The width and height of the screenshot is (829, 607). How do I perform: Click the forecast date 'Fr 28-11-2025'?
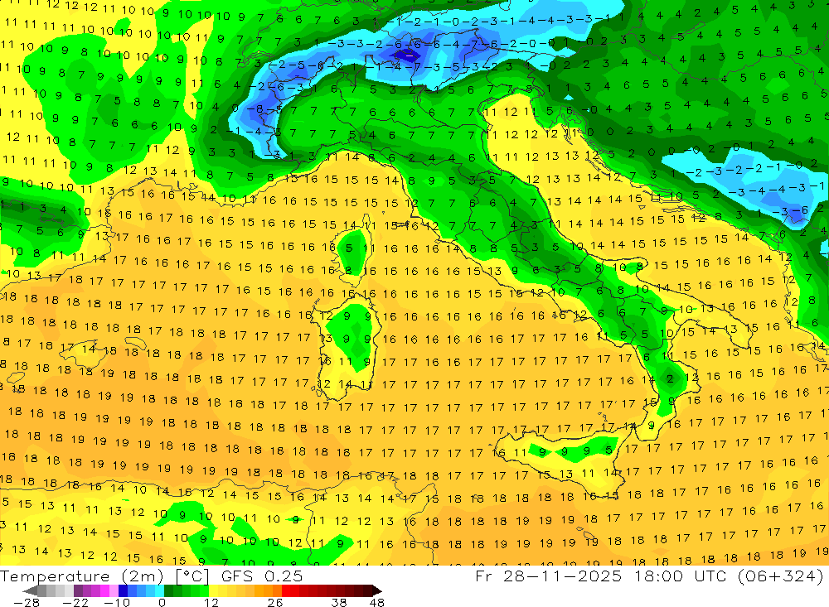click(x=548, y=576)
